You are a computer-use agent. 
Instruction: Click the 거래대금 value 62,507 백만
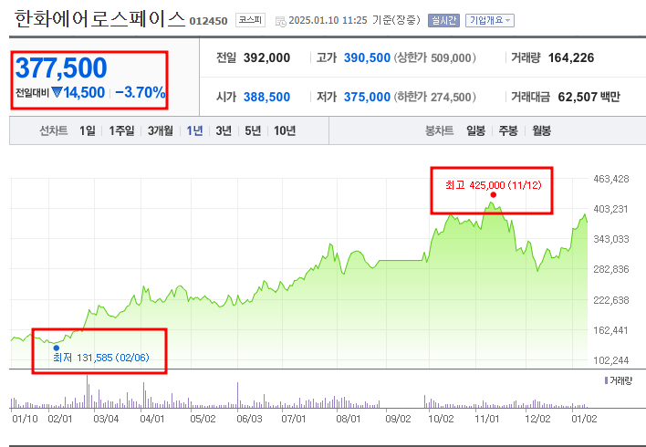[x=589, y=98]
